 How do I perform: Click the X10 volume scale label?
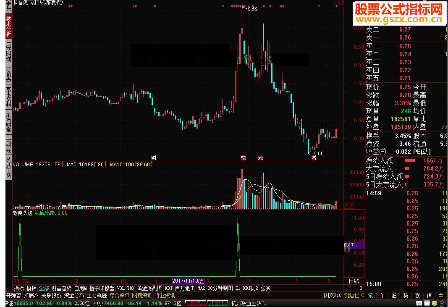click(349, 205)
